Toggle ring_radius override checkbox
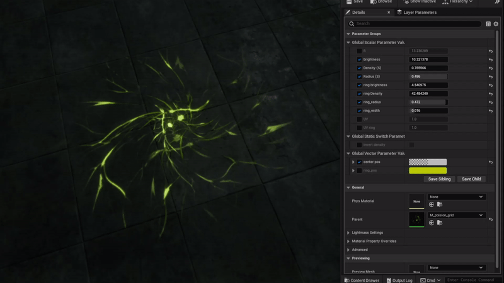The image size is (504, 283). point(359,102)
